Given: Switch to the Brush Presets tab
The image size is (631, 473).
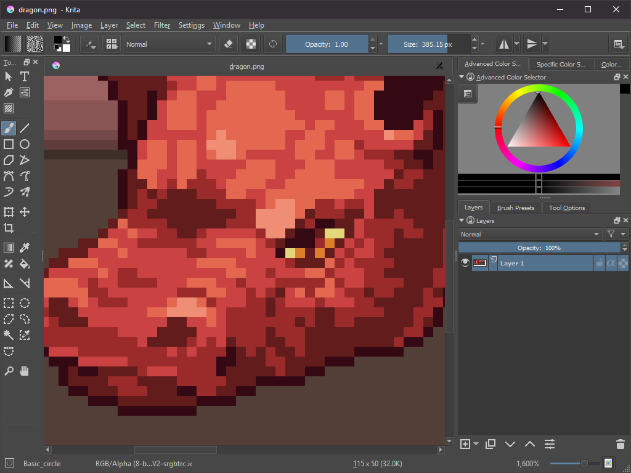Looking at the screenshot, I should coord(516,208).
